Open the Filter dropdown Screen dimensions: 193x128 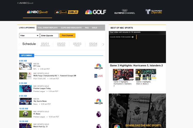29,36
